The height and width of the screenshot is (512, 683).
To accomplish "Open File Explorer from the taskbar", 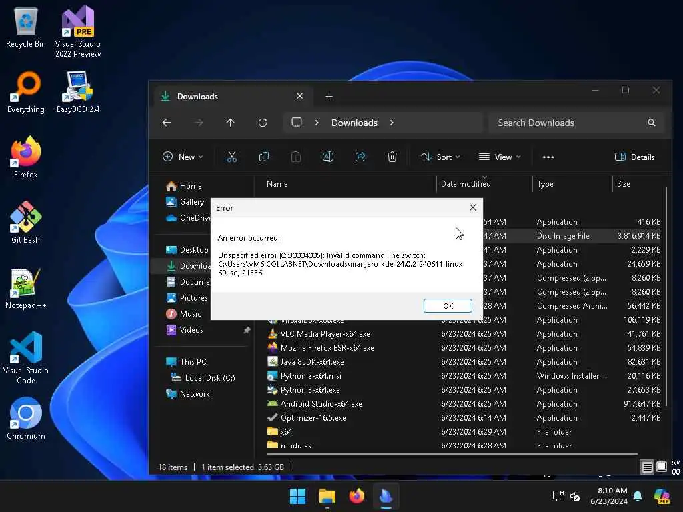I will point(327,496).
